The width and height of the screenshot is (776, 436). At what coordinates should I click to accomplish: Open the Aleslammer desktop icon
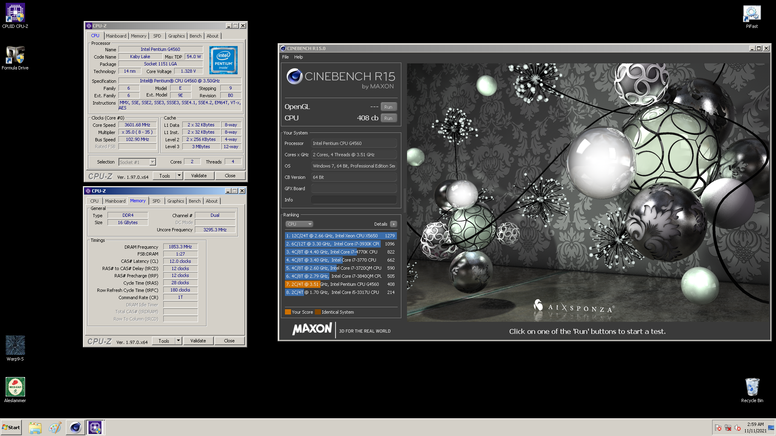point(15,390)
